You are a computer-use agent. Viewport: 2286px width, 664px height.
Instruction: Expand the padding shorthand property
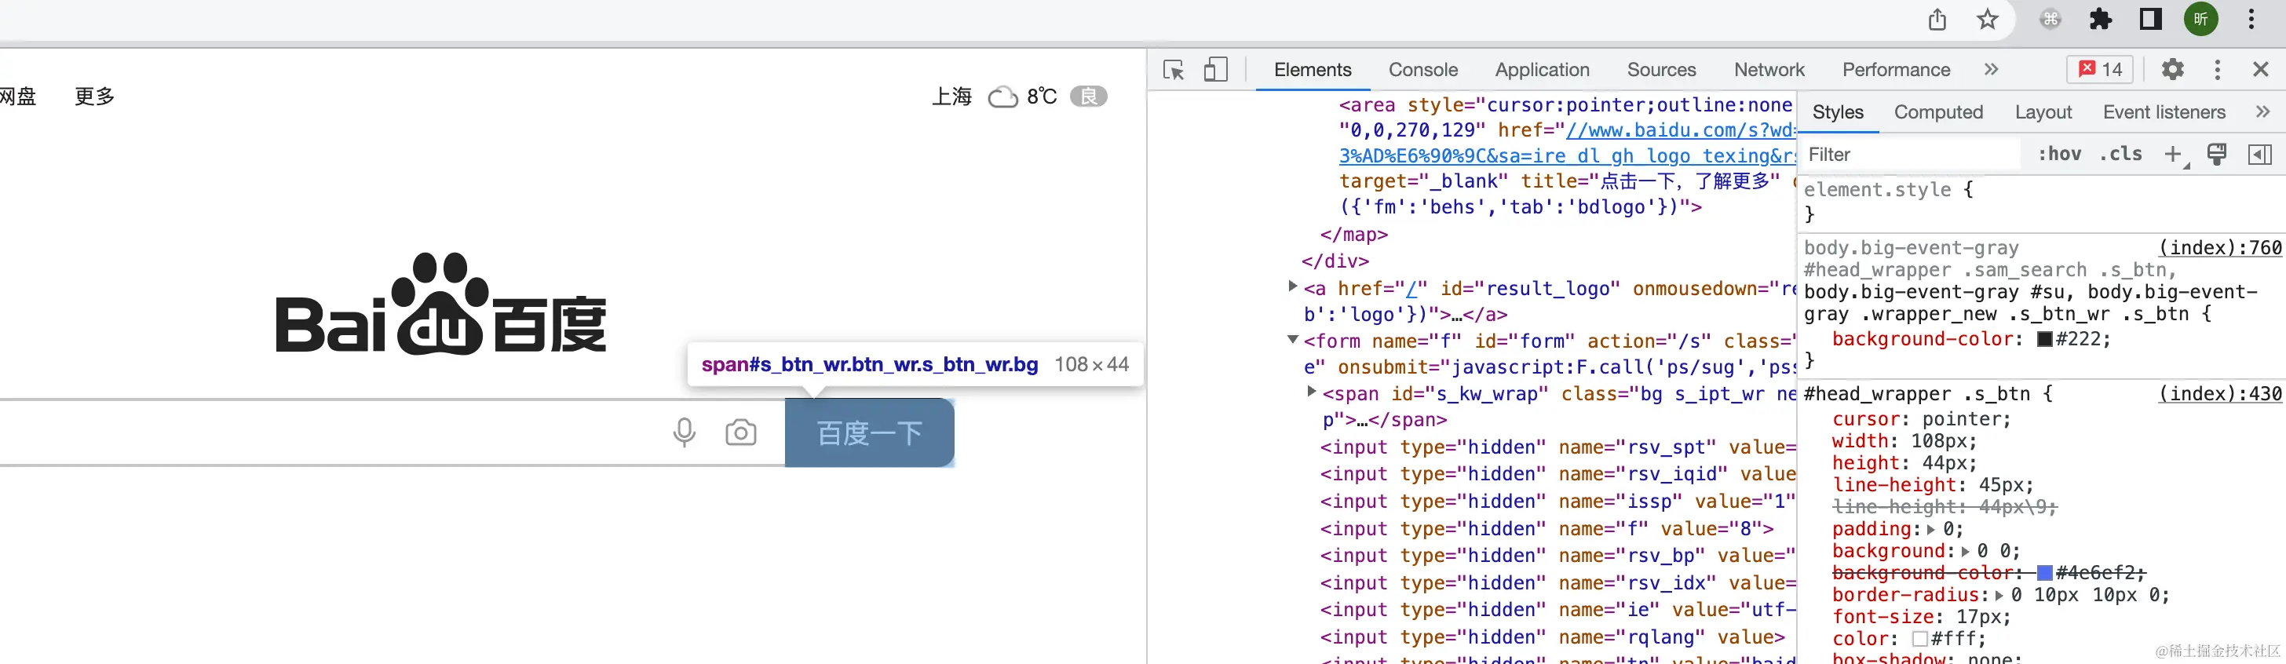(1930, 529)
